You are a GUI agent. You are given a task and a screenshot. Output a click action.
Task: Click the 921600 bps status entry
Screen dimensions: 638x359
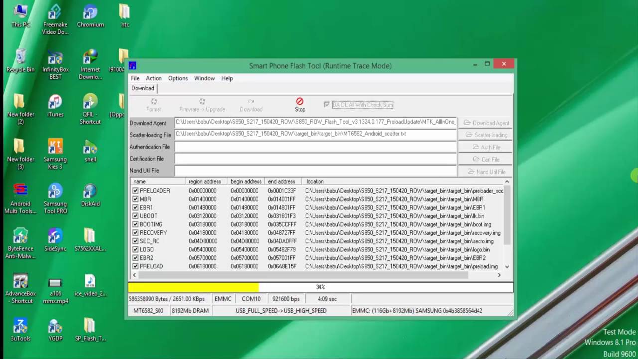286,299
